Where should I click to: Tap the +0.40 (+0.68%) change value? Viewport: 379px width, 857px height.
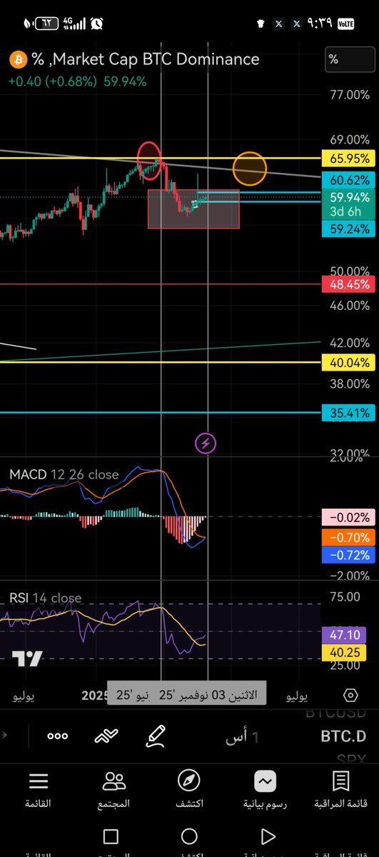[x=52, y=81]
